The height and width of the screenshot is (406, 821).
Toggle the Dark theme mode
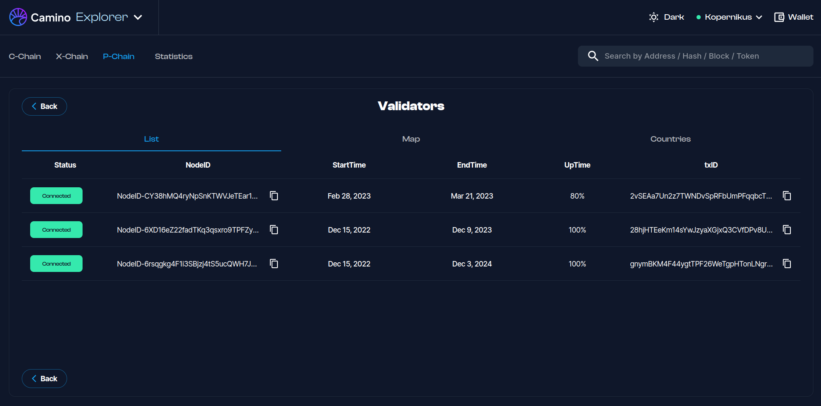coord(666,17)
